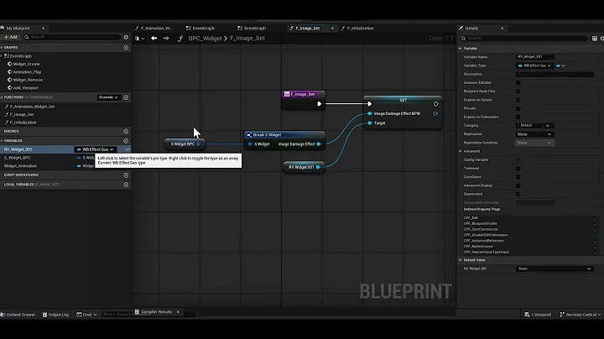
Task: Toggle the Private checkbox
Action: [x=518, y=108]
